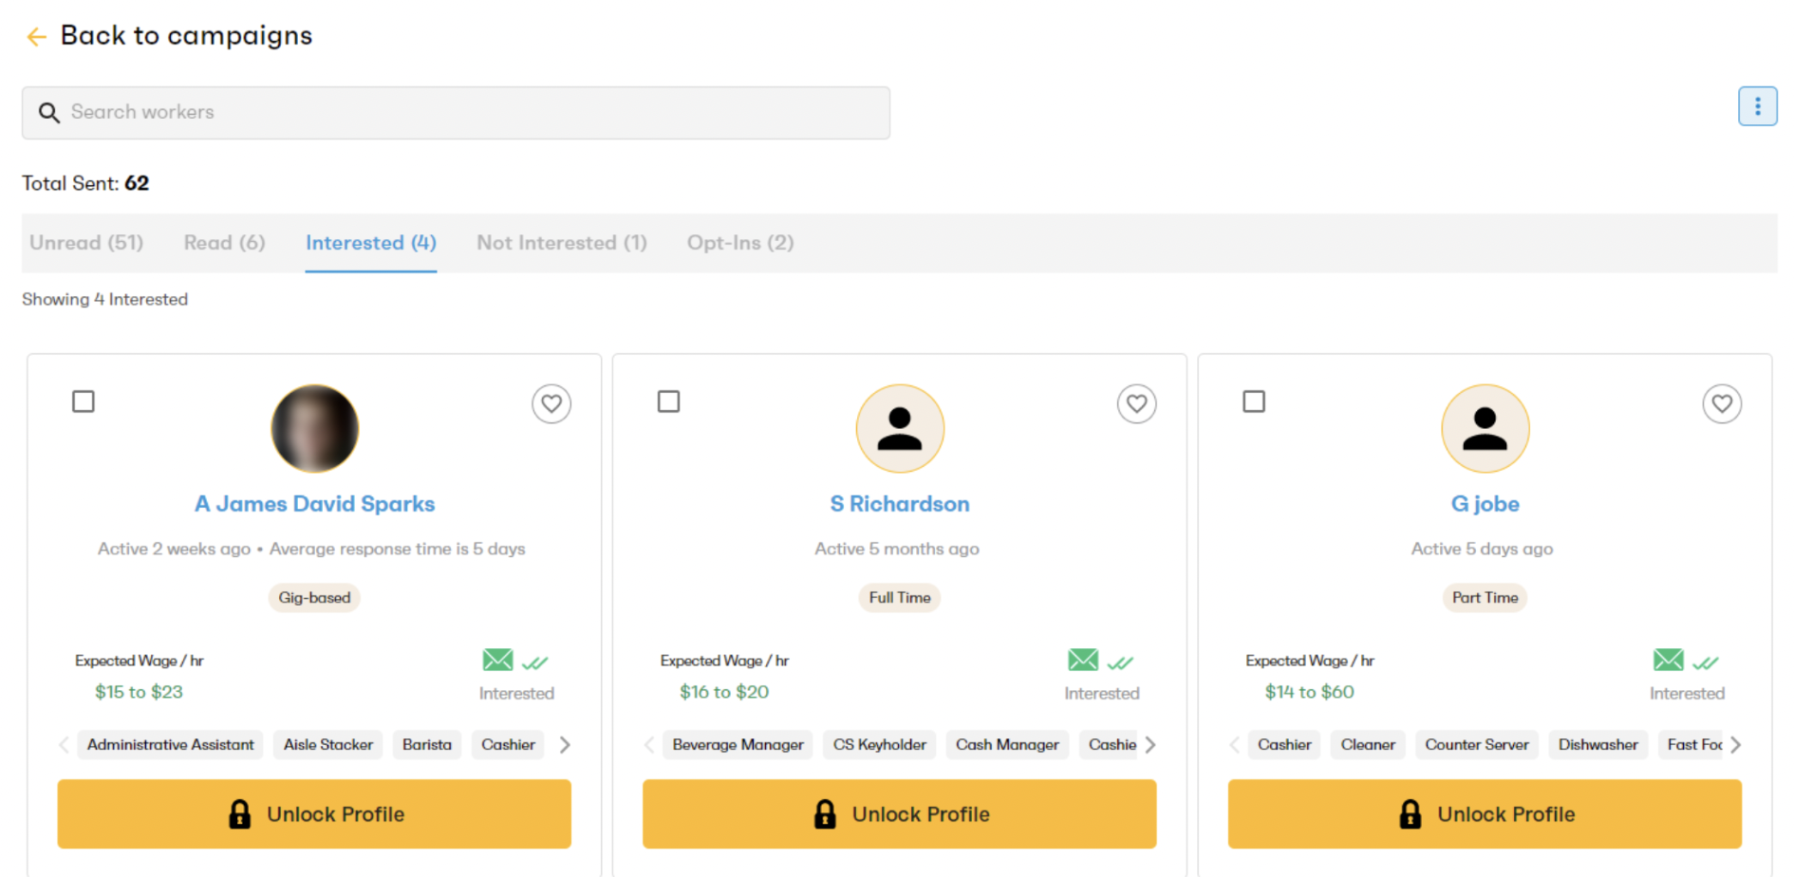
Task: Check the G jobe selection box
Action: click(x=1254, y=401)
